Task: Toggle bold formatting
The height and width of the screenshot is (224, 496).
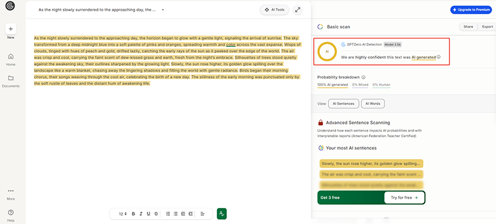Action: (133, 214)
